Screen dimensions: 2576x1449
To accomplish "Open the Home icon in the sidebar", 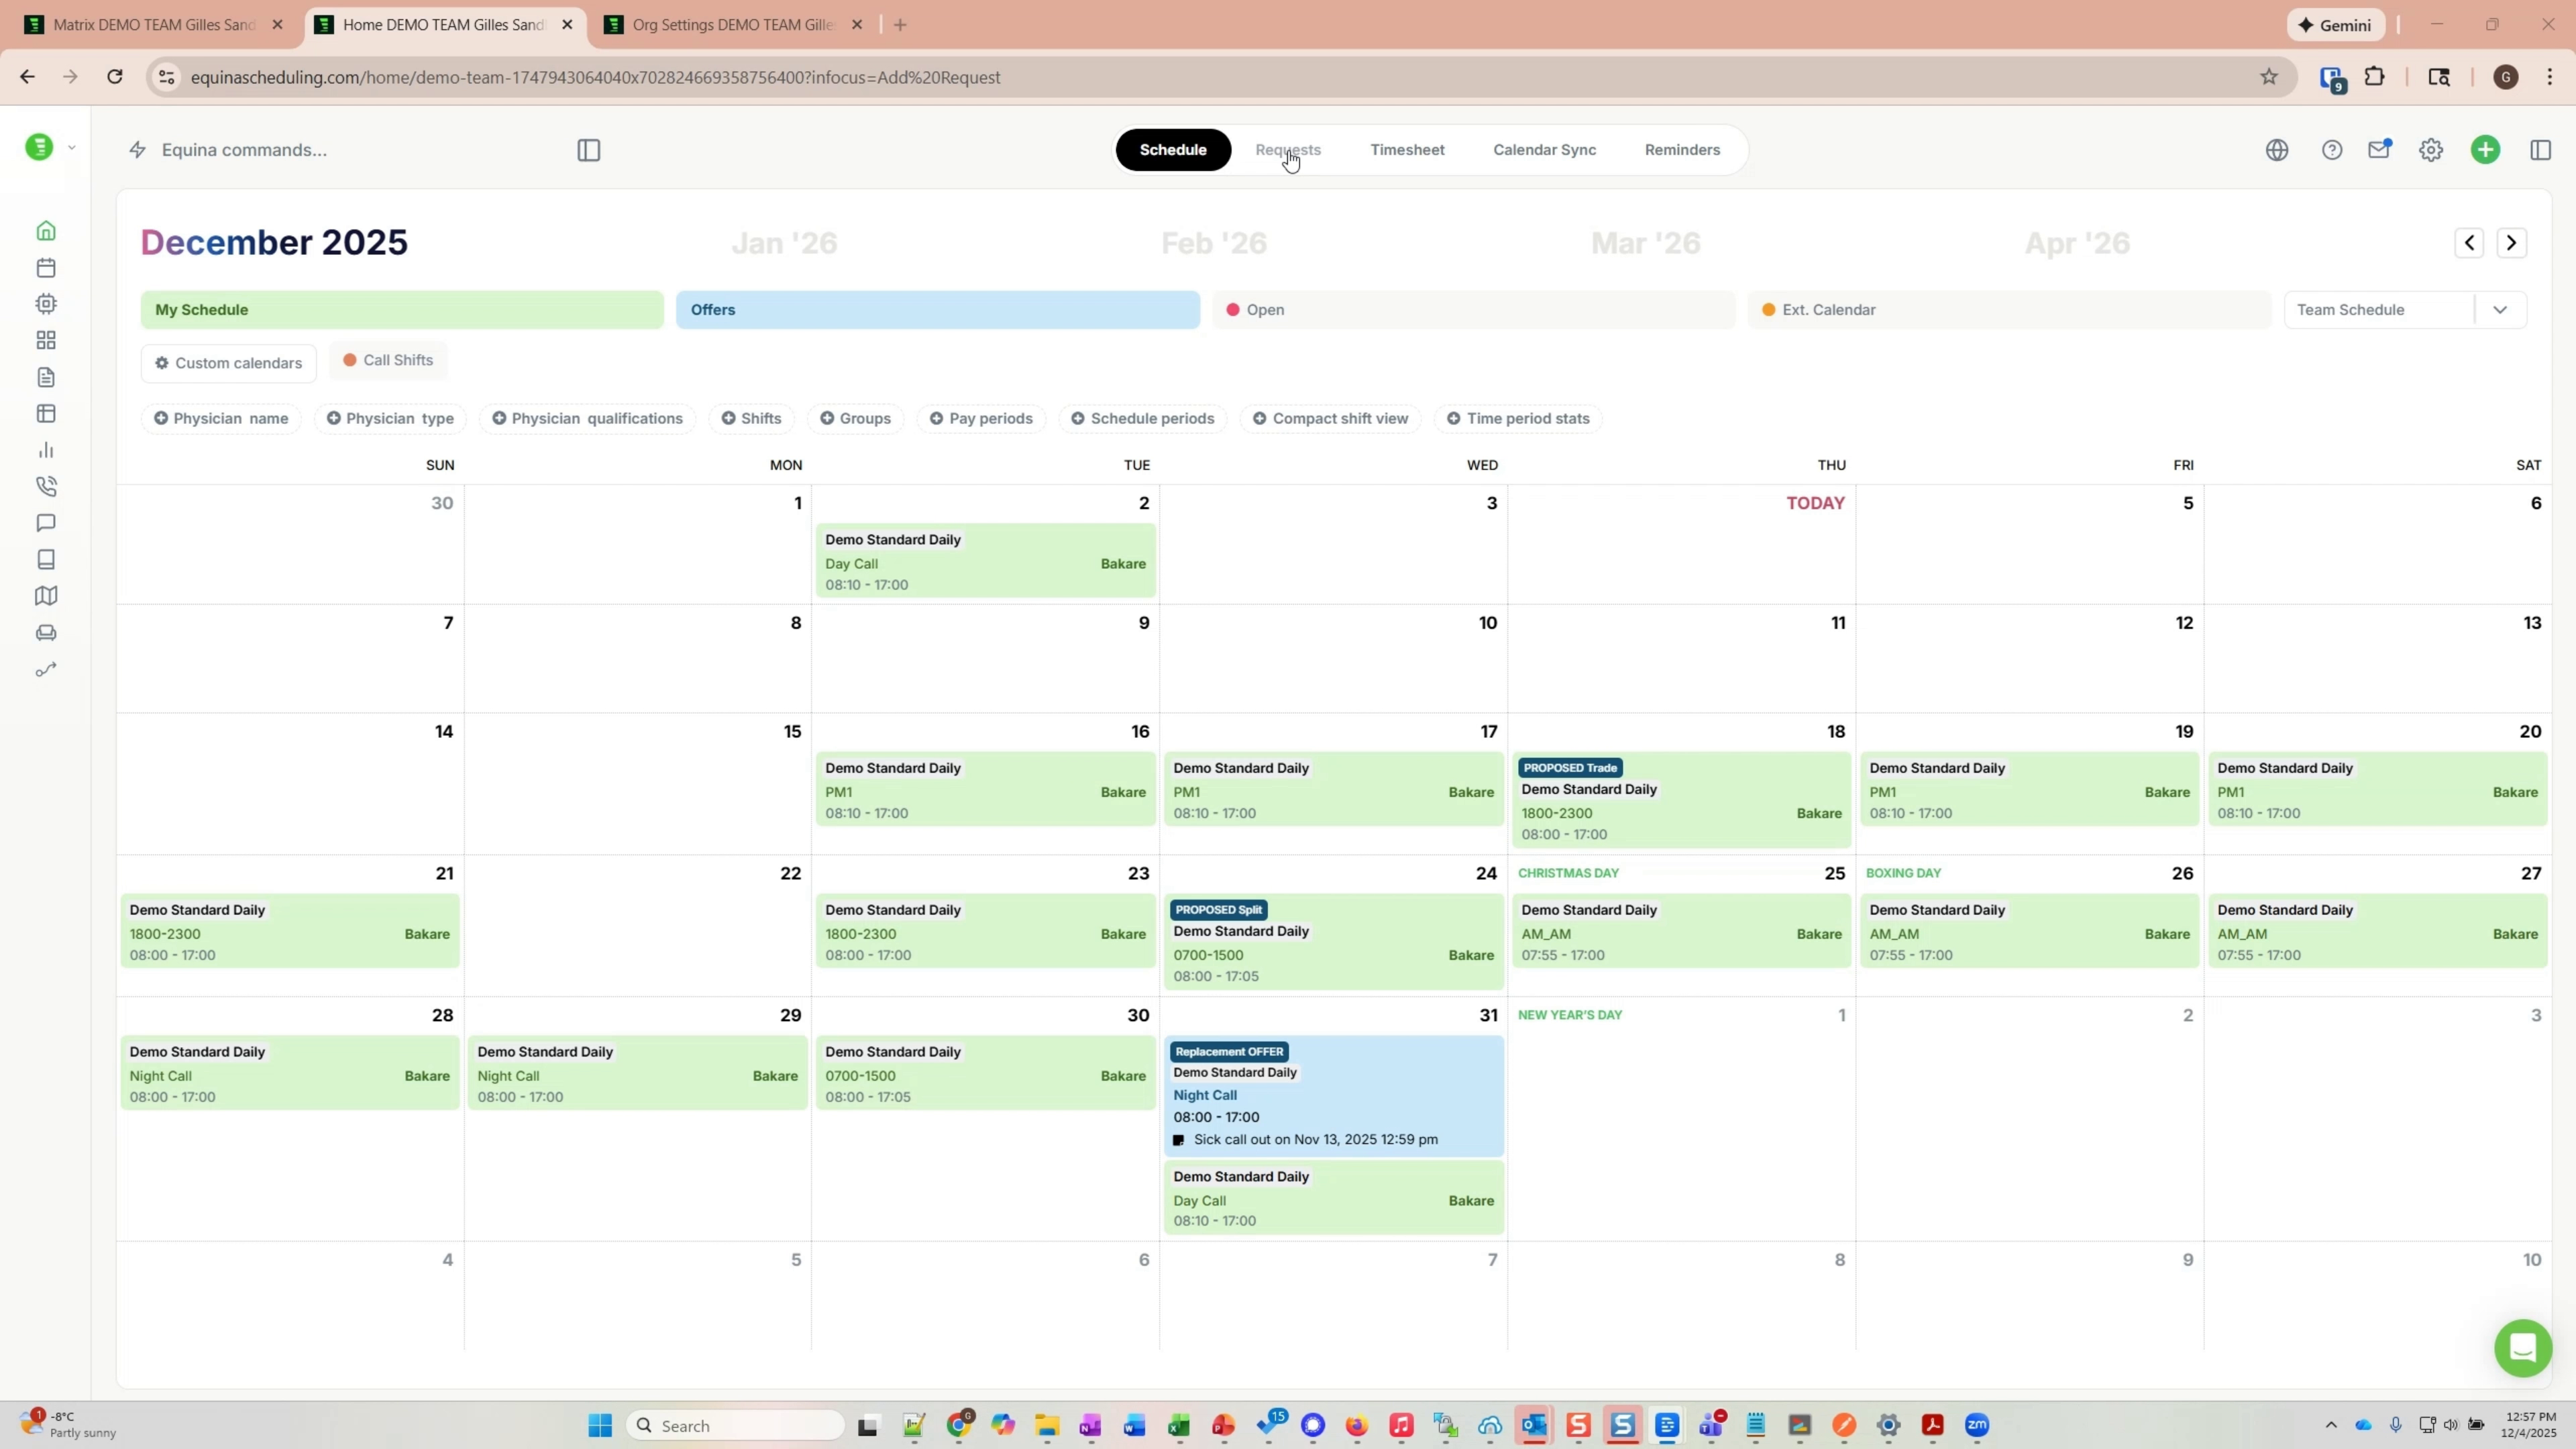I will pos(46,230).
